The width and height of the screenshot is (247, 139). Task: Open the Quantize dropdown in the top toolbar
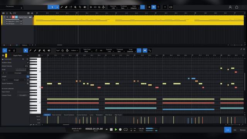tap(113, 8)
